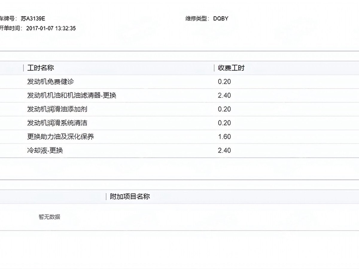Click the 0.20 hours for 润滑油添加剂

click(x=224, y=109)
